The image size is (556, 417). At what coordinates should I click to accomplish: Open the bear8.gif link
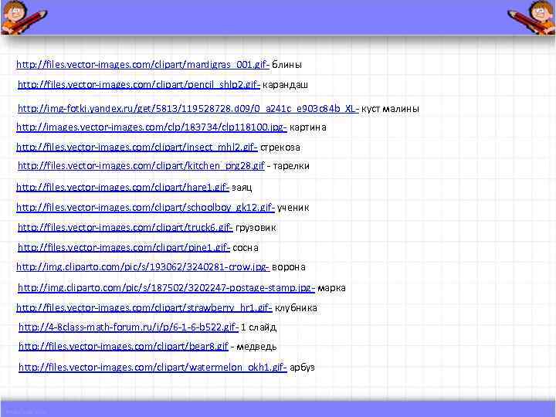pyautogui.click(x=124, y=346)
